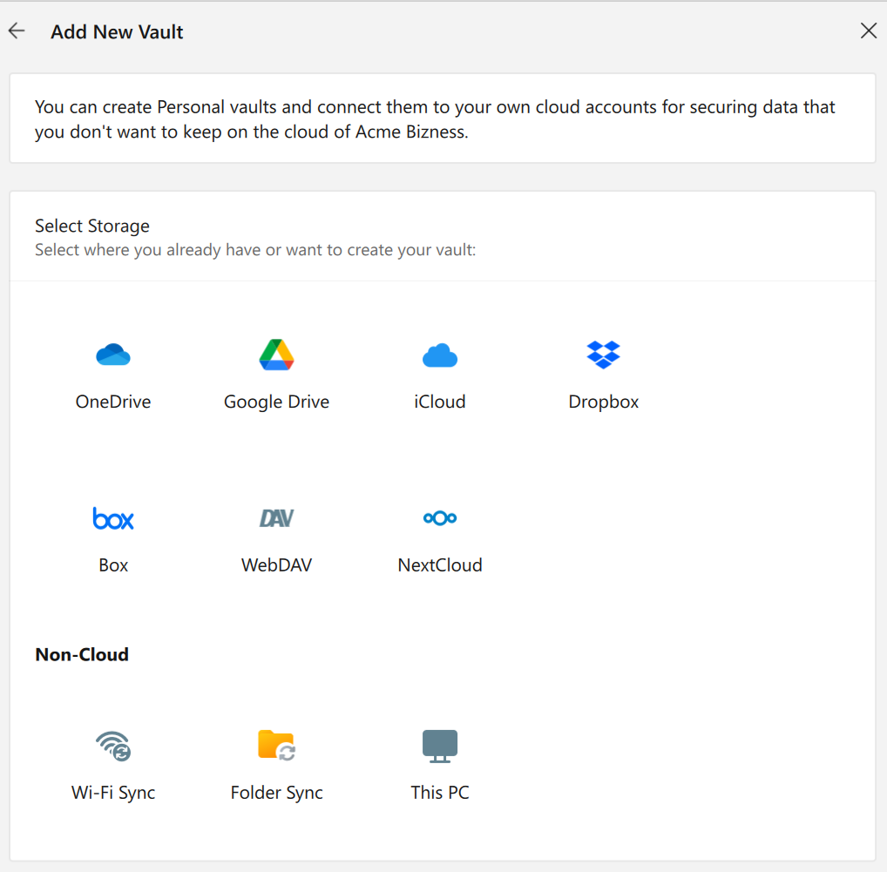Select the Folder Sync icon

pos(276,746)
